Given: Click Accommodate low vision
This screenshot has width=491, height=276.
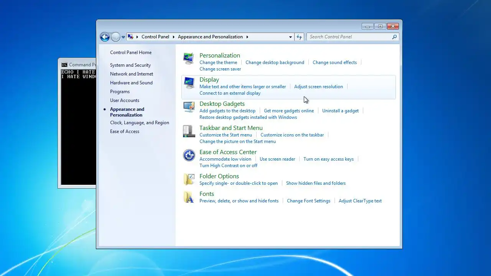Looking at the screenshot, I should 225,159.
